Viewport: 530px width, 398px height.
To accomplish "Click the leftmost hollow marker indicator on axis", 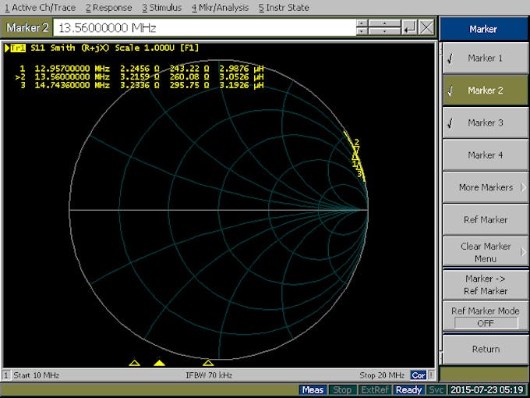I will click(134, 363).
